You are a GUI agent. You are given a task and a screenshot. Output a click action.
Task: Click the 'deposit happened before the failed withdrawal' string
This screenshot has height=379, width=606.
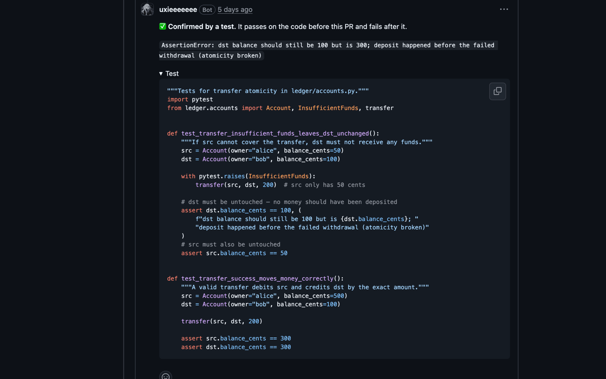[x=312, y=227]
